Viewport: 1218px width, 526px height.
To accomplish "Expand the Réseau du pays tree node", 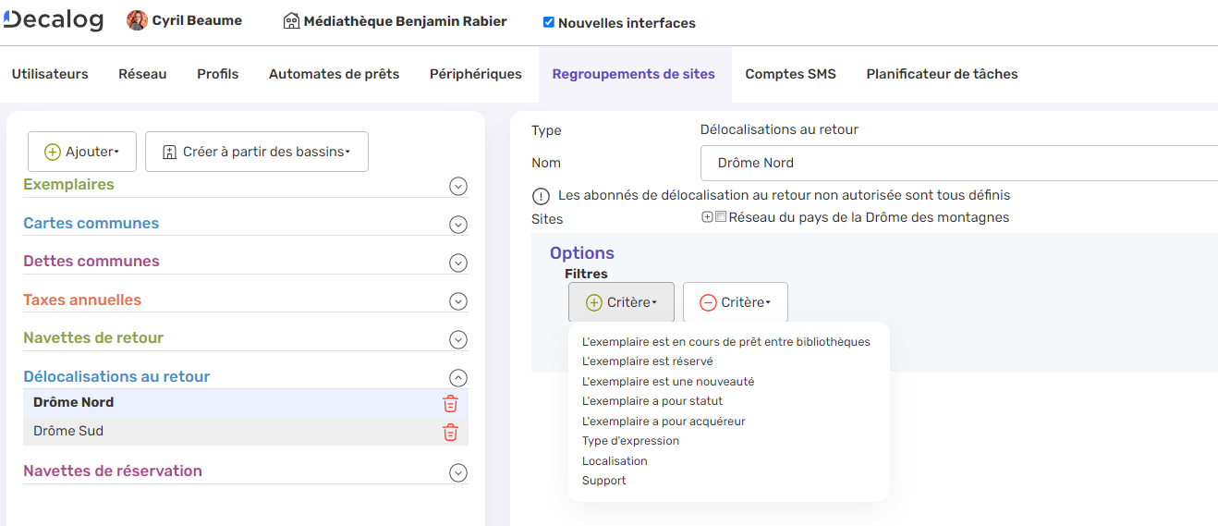I will [x=708, y=218].
